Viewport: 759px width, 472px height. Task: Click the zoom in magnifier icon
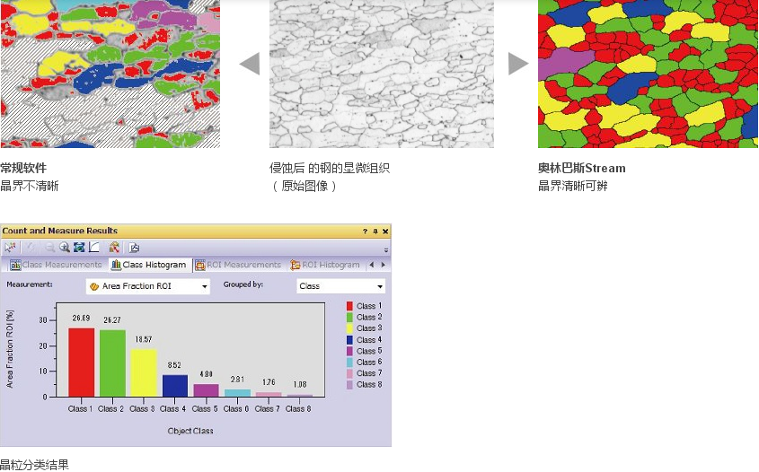click(x=65, y=247)
